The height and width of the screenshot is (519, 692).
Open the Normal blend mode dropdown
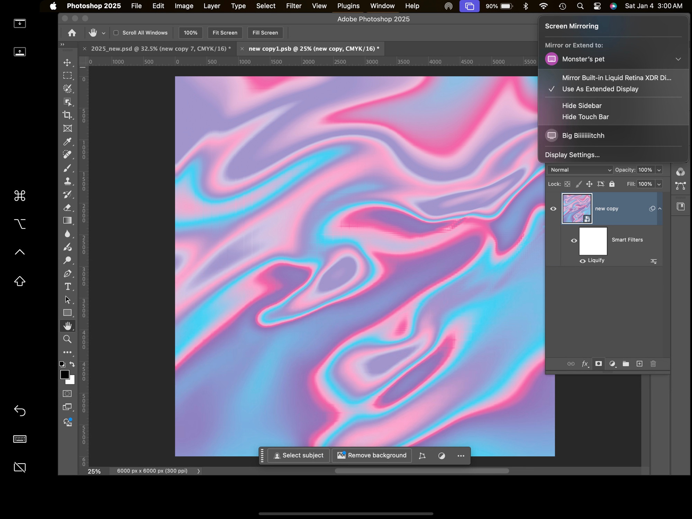(x=580, y=170)
